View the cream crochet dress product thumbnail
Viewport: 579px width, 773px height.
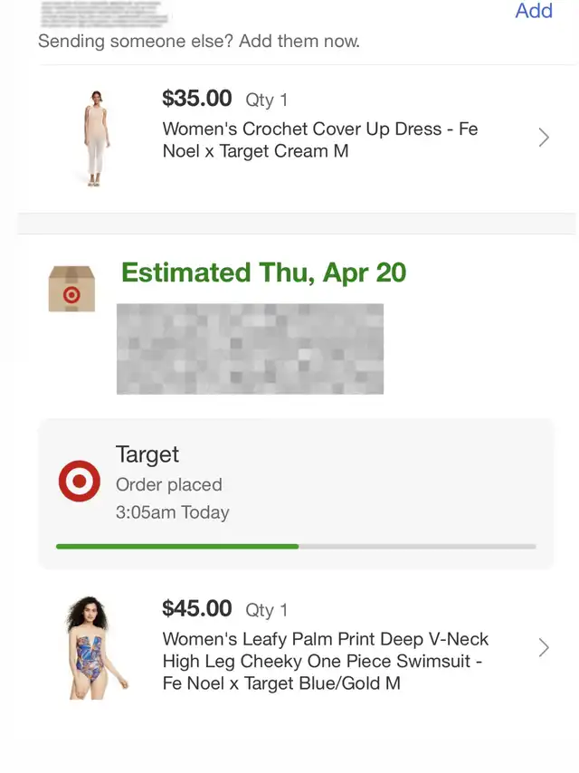tap(96, 138)
